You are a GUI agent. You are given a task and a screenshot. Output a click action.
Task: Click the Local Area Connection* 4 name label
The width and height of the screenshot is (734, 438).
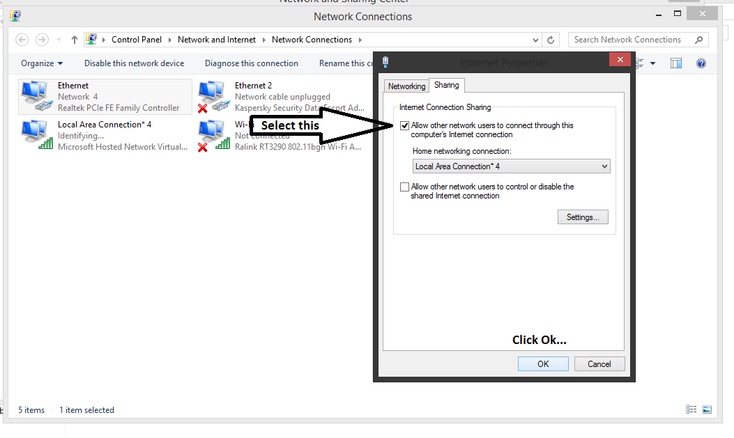point(105,125)
